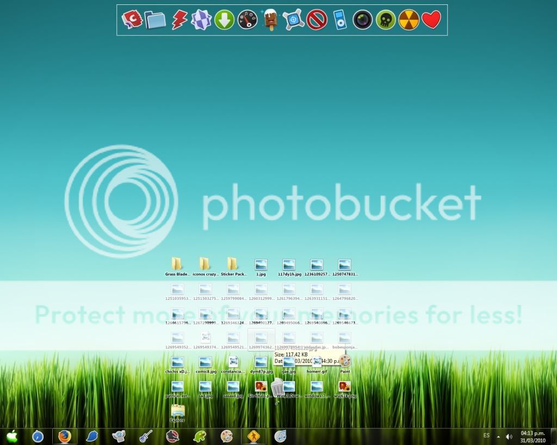Select the comic8.jpg desktop file
The image size is (557, 445).
[x=205, y=363]
